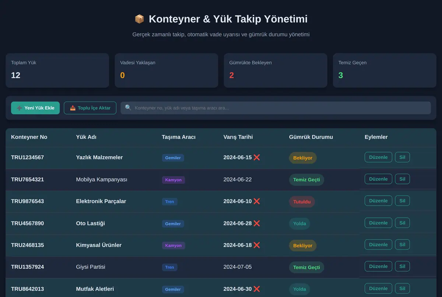442x297 pixels.
Task: Click the red X next to 2024-06-15
Action: click(x=257, y=157)
